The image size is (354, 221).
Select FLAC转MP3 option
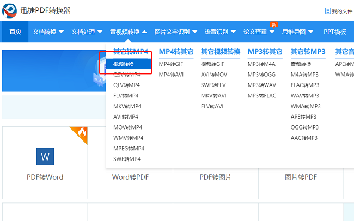pyautogui.click(x=305, y=85)
